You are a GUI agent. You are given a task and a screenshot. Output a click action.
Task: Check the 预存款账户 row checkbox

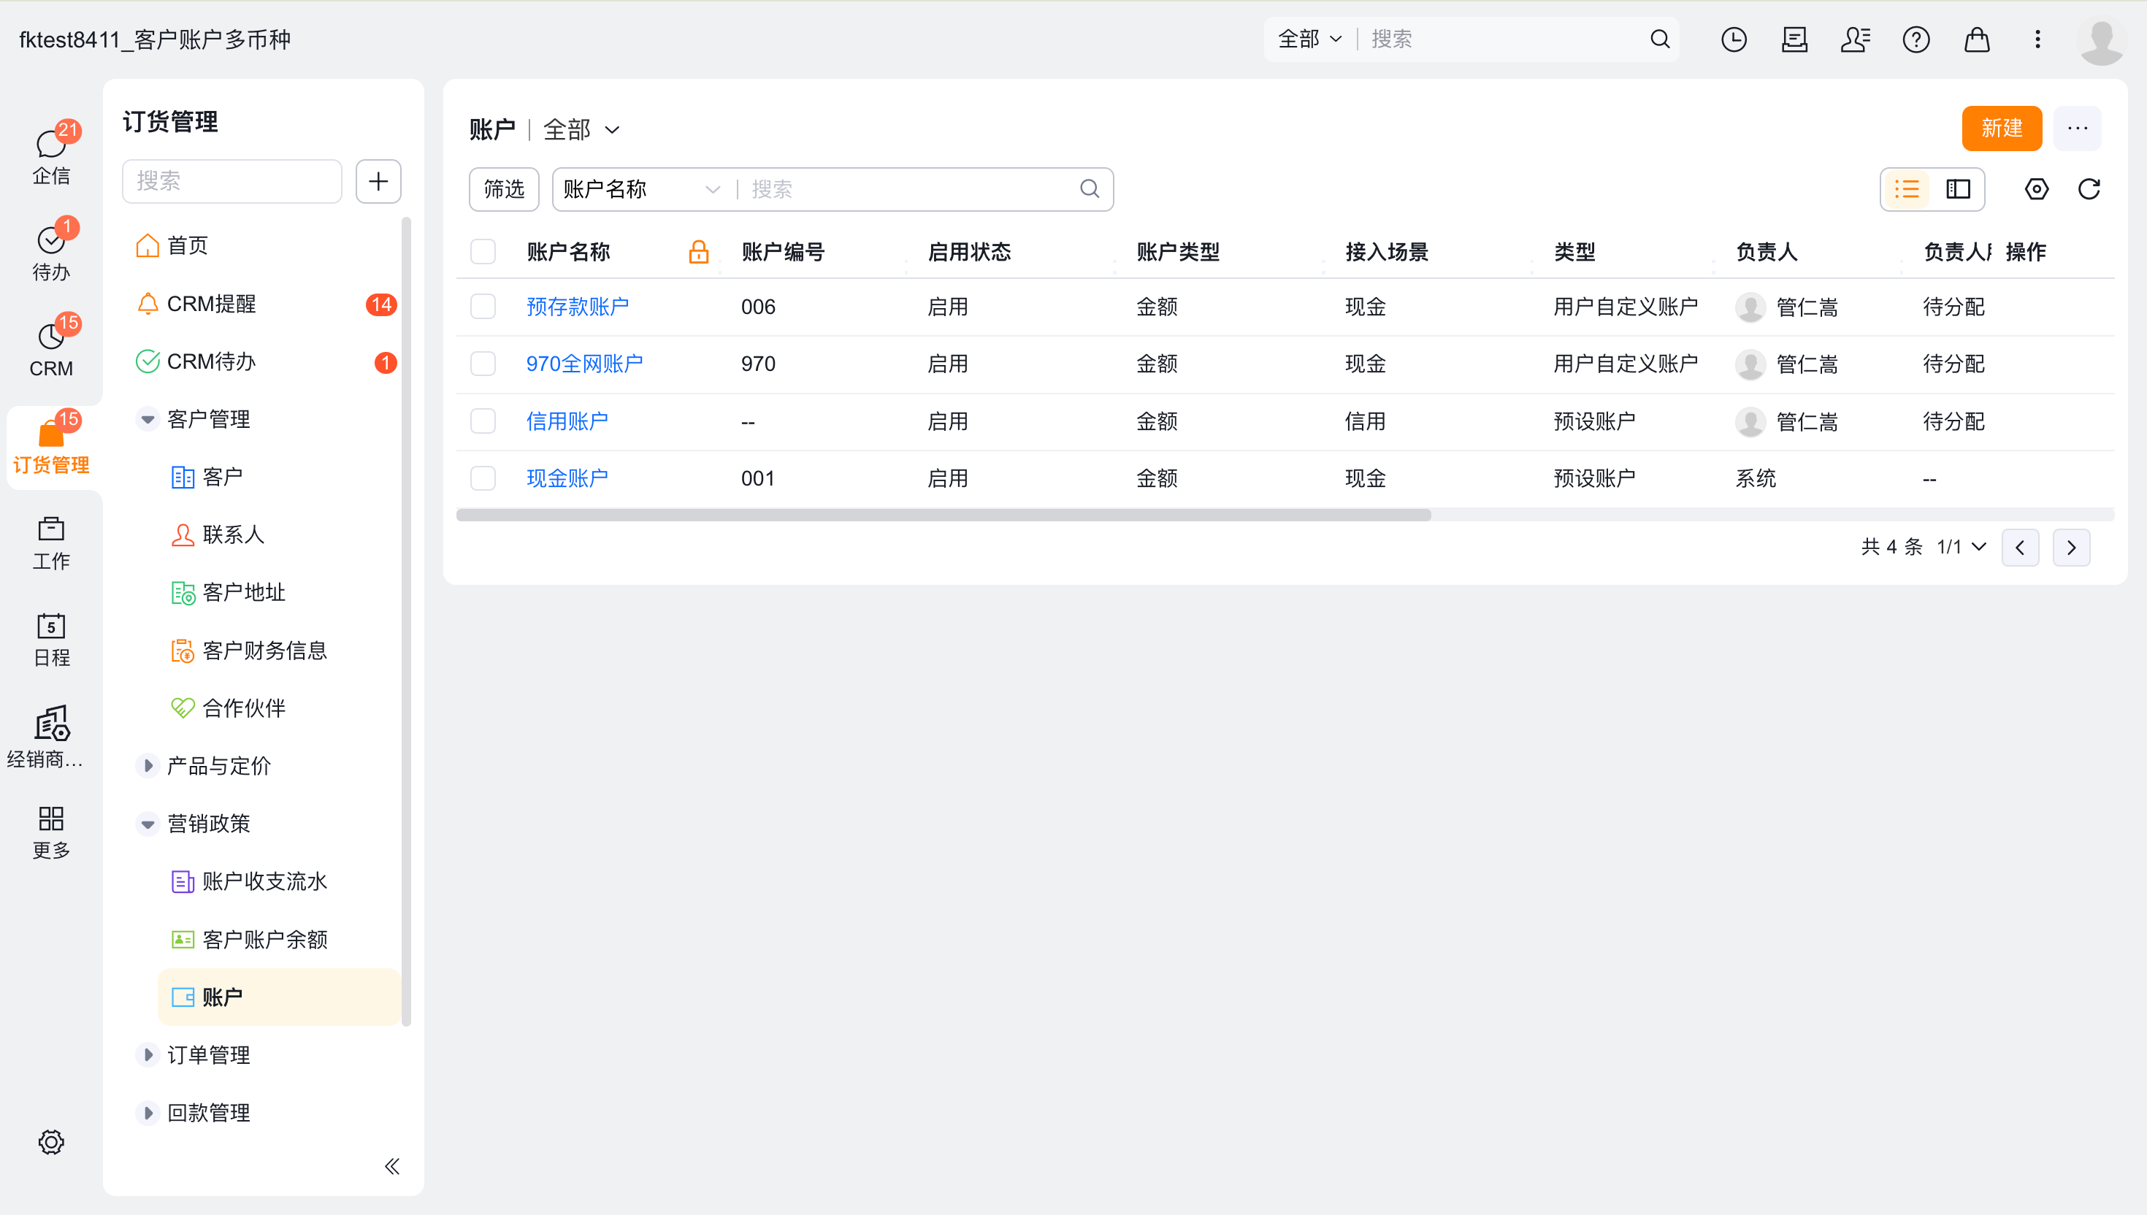tap(483, 306)
